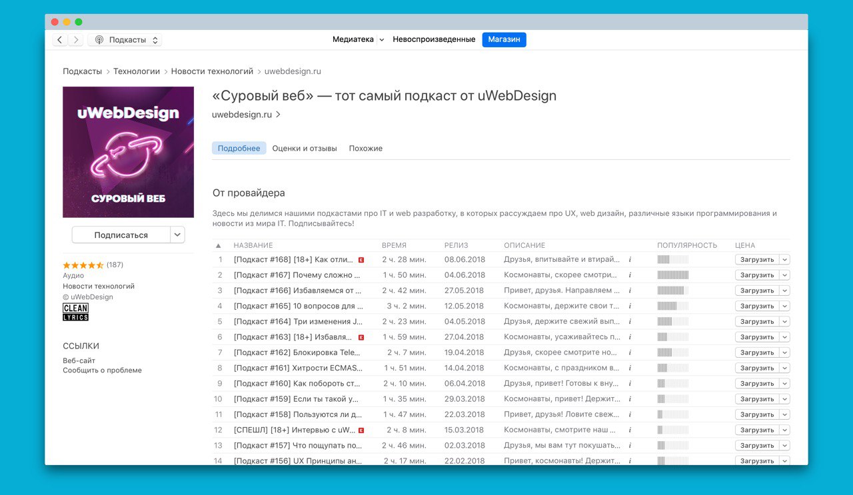Viewport: 853px width, 495px height.
Task: Click popularity bar of Подкаст #160
Action: pos(673,384)
